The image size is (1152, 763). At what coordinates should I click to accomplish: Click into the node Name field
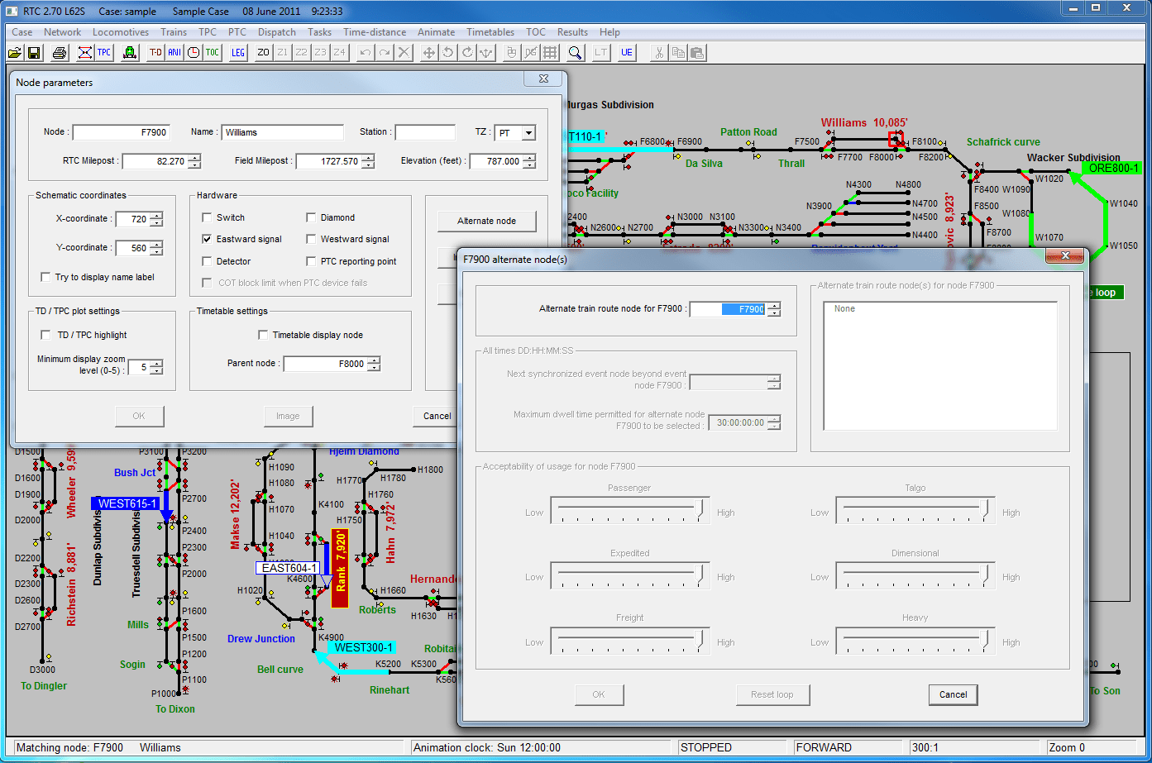283,132
